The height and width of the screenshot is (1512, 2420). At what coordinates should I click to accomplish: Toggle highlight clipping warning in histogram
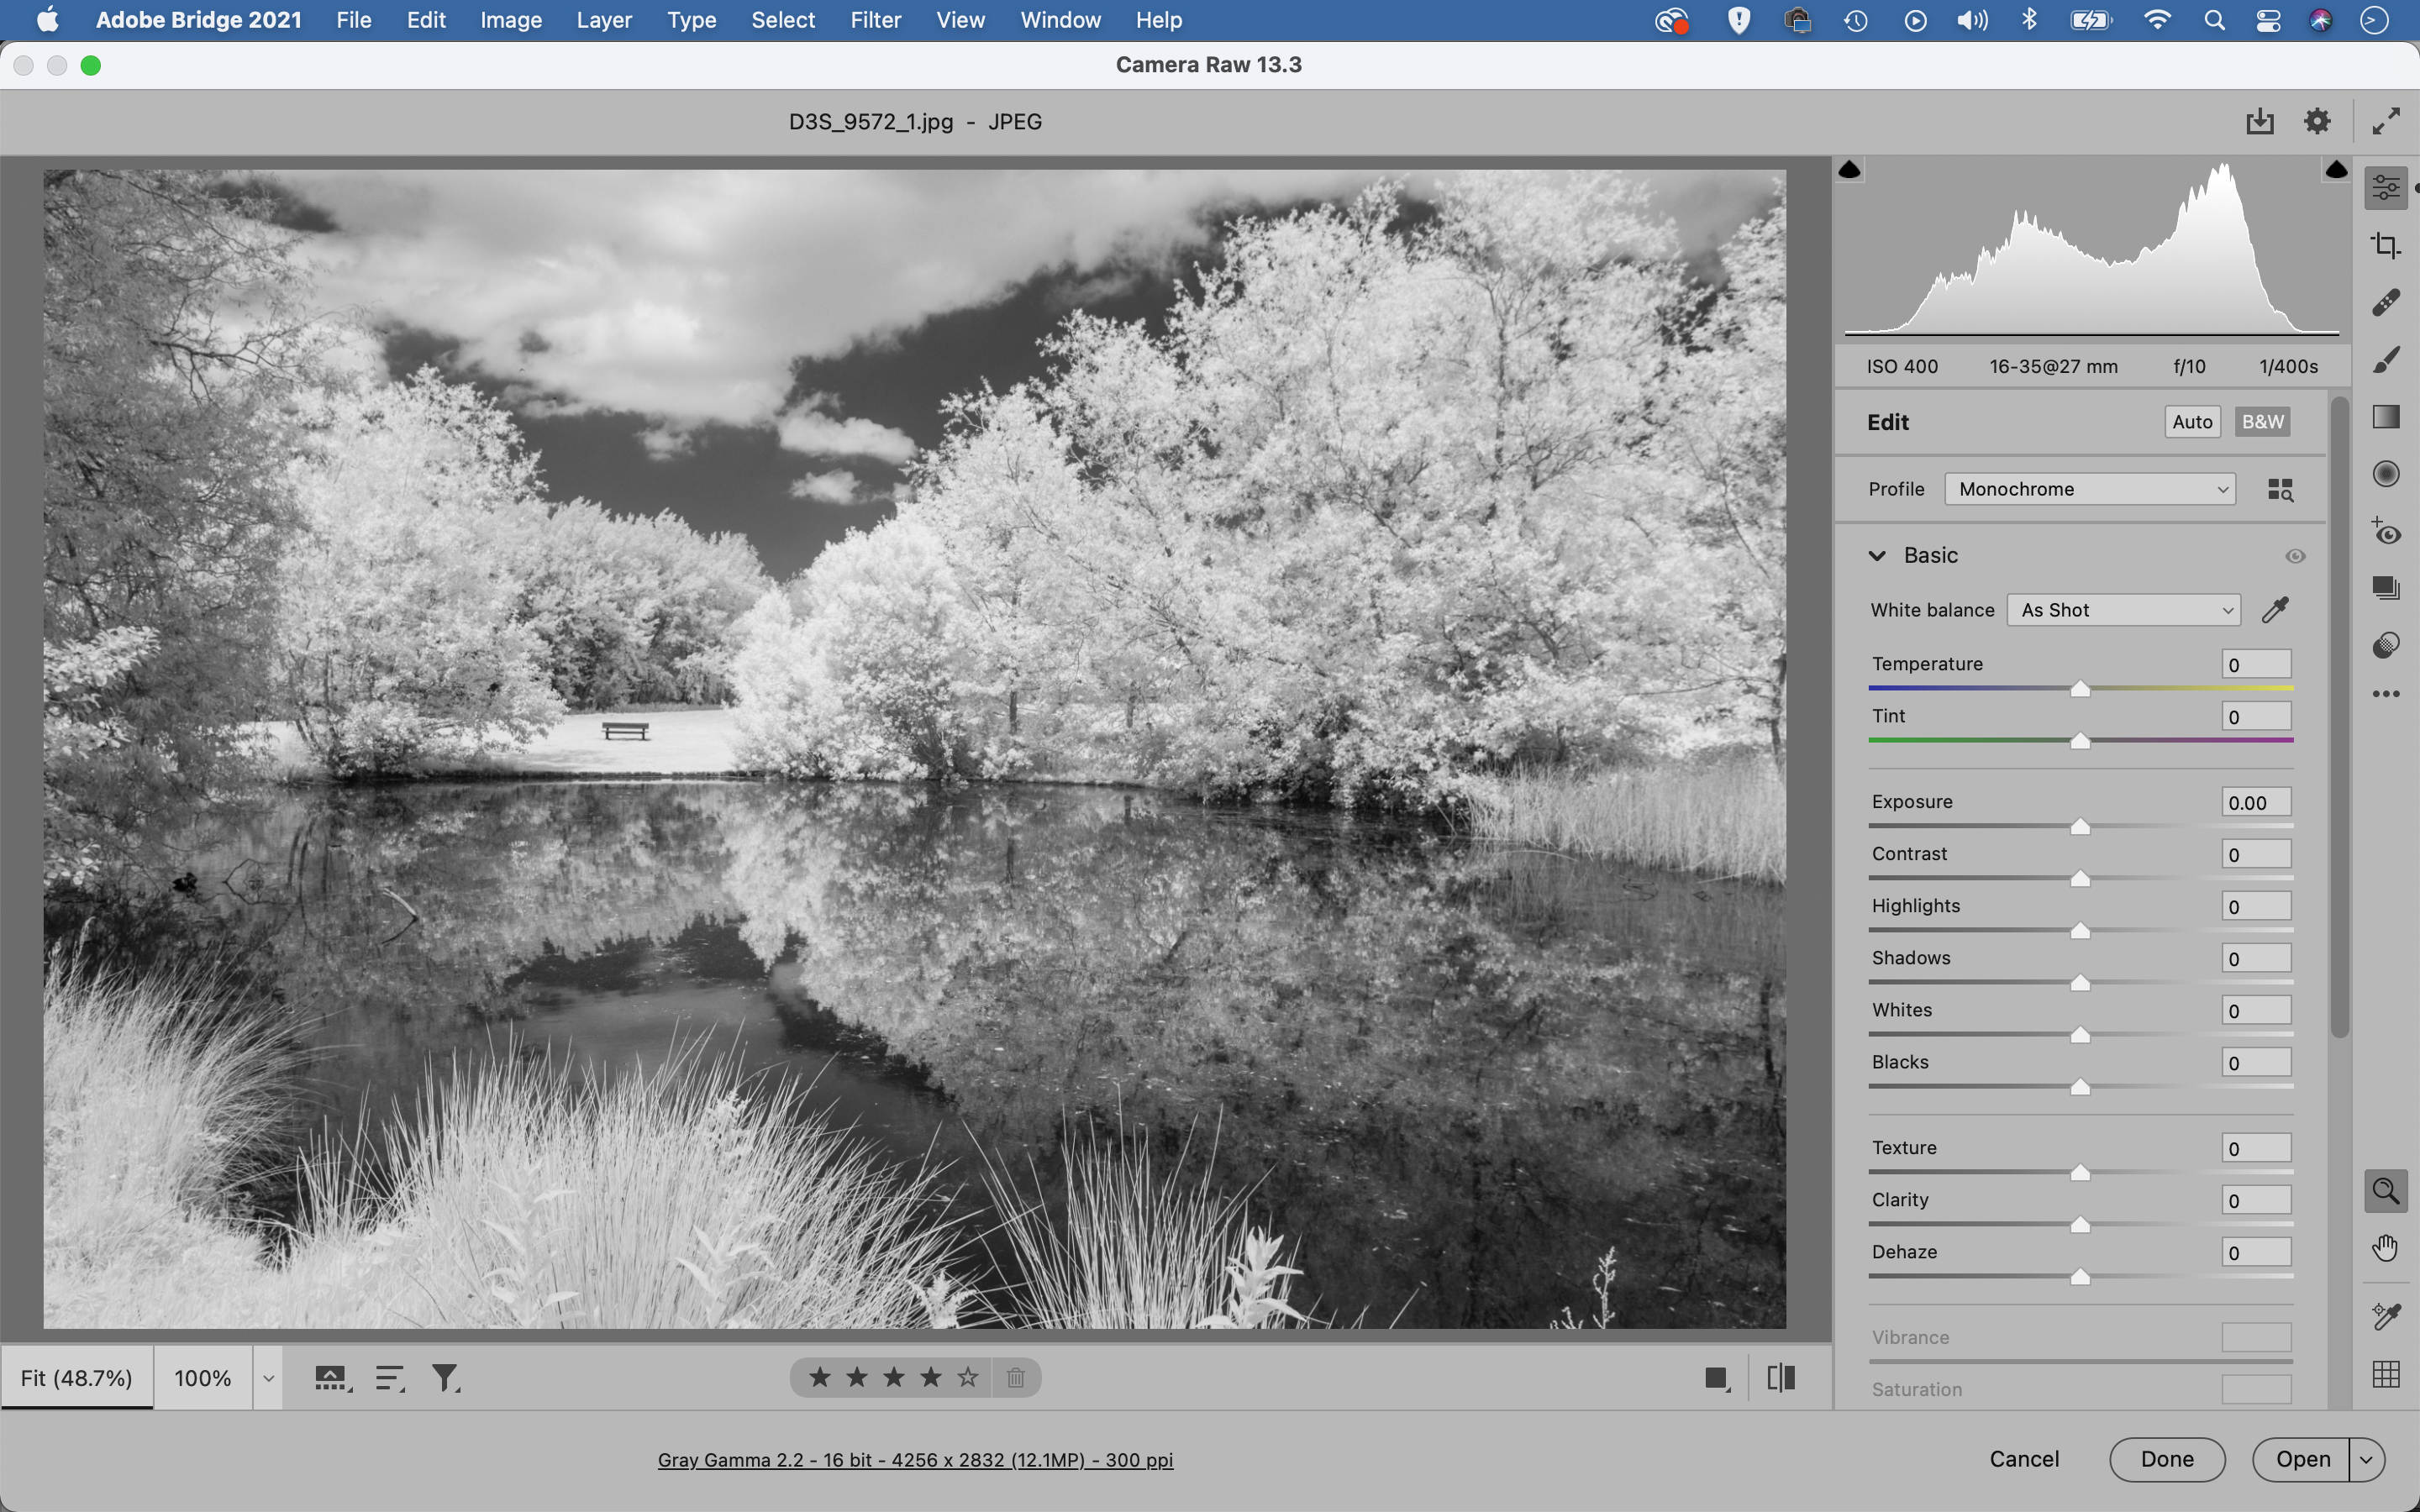[2336, 170]
